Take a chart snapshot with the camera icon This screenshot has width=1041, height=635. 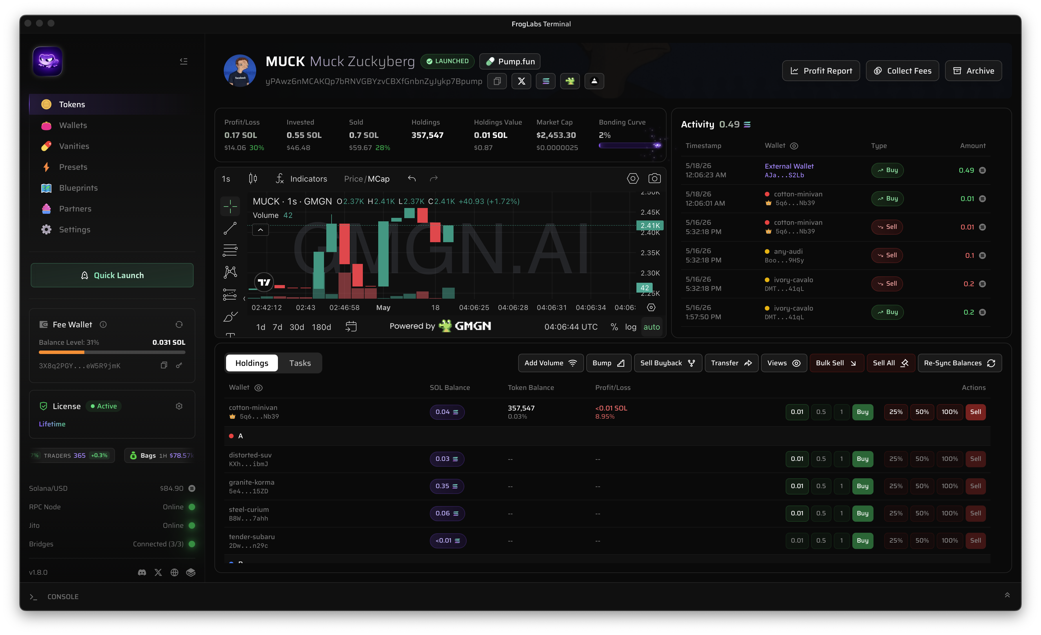click(654, 178)
